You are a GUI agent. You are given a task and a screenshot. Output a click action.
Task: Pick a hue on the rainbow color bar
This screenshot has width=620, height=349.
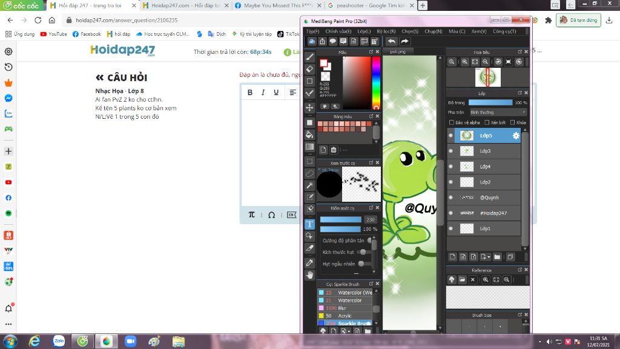pos(376,82)
